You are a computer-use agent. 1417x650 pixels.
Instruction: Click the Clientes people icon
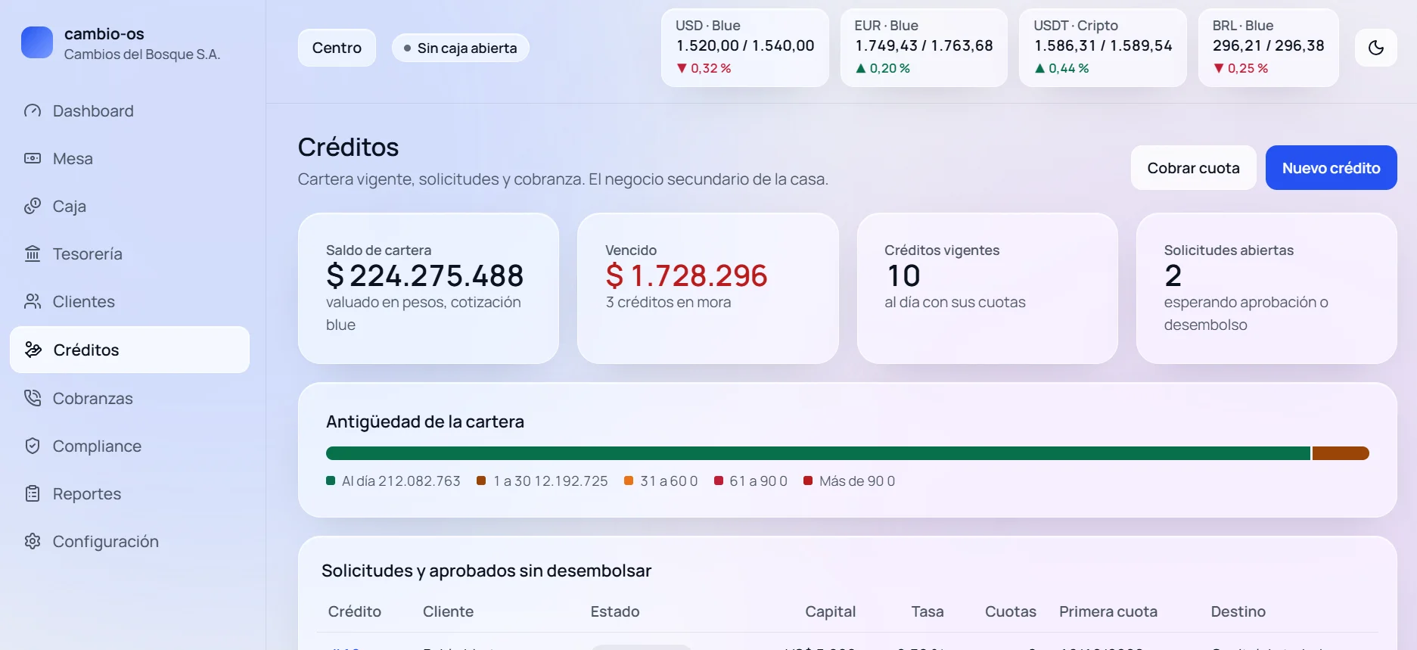[x=33, y=302]
